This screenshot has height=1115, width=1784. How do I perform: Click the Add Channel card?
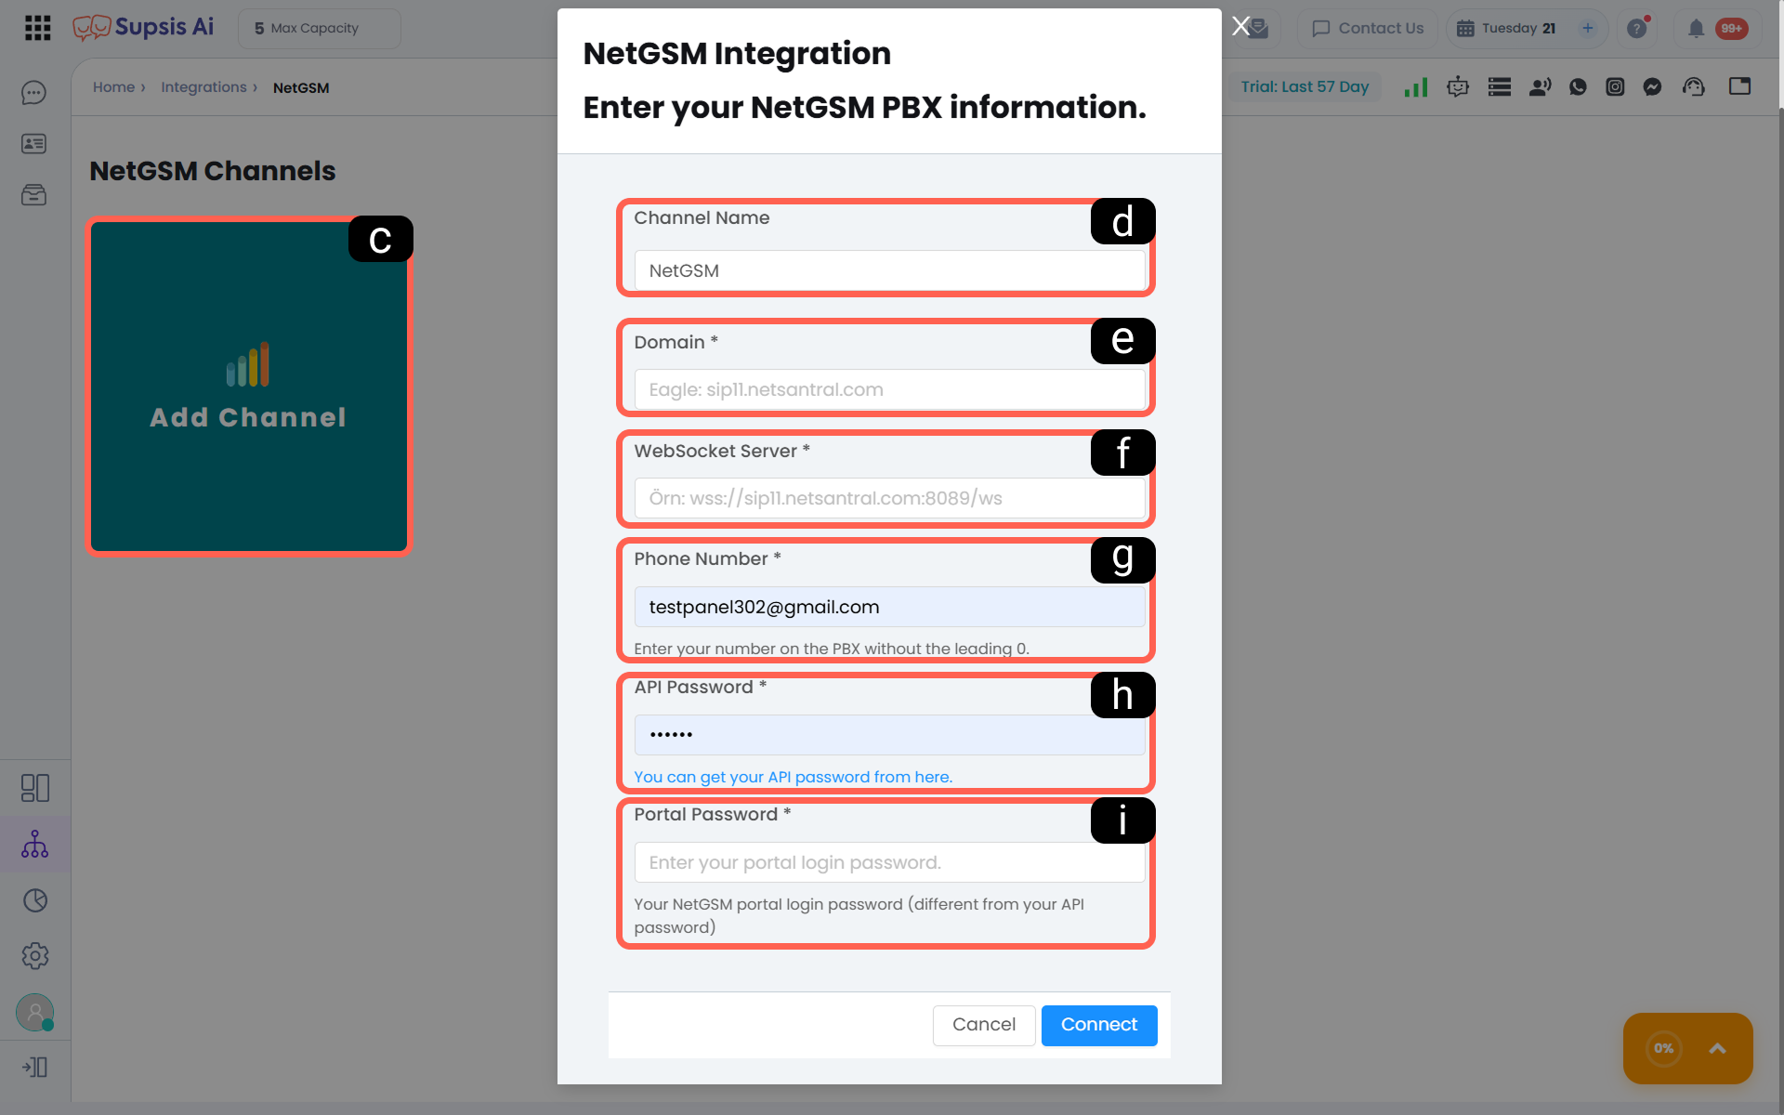249,387
